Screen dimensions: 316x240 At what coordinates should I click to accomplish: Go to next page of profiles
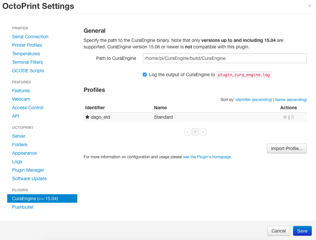coord(203,132)
